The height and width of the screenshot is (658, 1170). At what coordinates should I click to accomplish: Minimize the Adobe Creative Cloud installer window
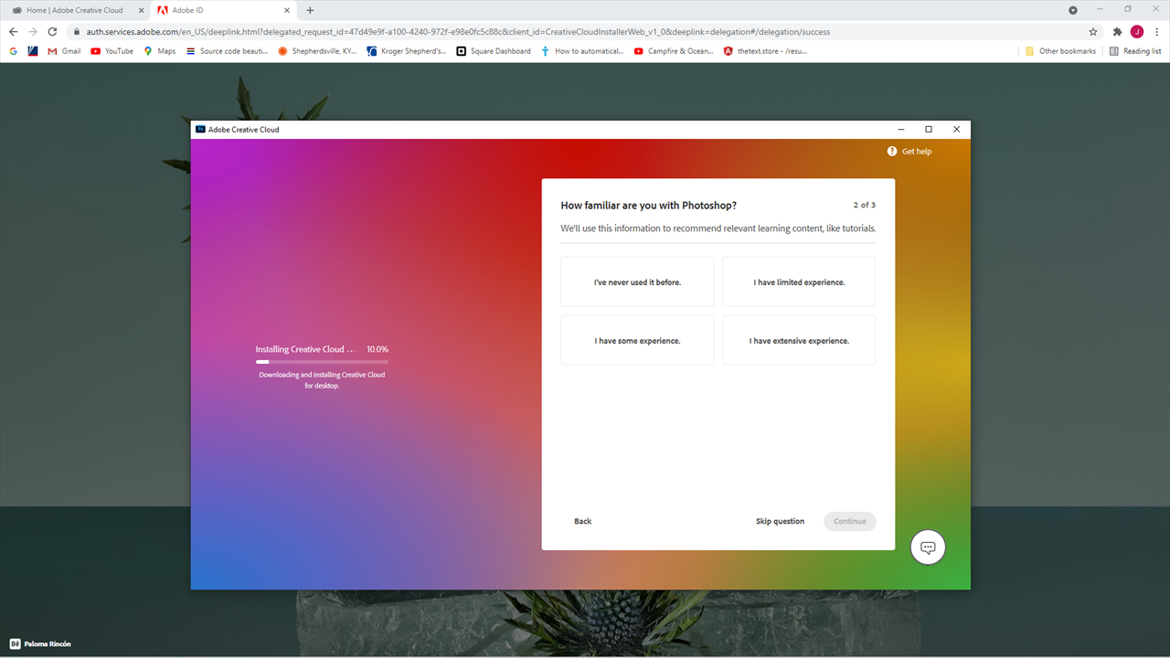(901, 130)
